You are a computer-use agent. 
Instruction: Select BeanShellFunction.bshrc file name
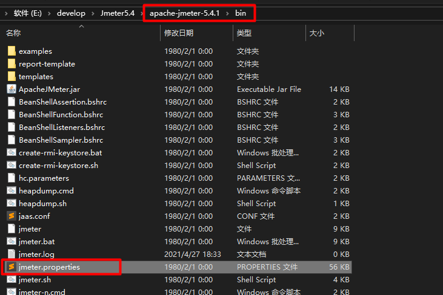(61, 115)
